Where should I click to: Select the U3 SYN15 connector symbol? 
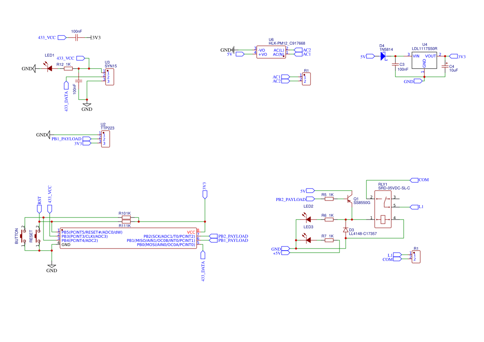[x=109, y=77]
